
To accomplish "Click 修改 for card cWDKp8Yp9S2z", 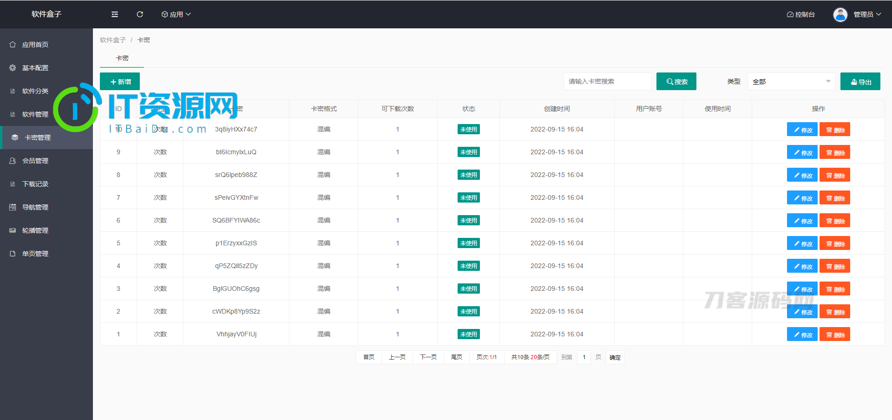I will click(x=802, y=312).
